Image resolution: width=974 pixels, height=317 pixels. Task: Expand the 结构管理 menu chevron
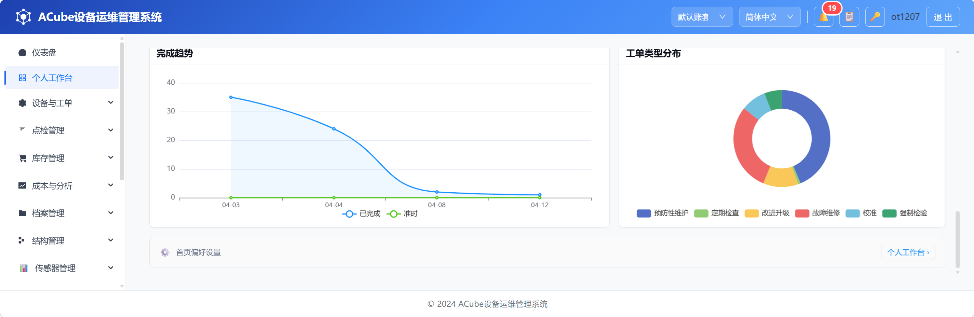coord(111,240)
